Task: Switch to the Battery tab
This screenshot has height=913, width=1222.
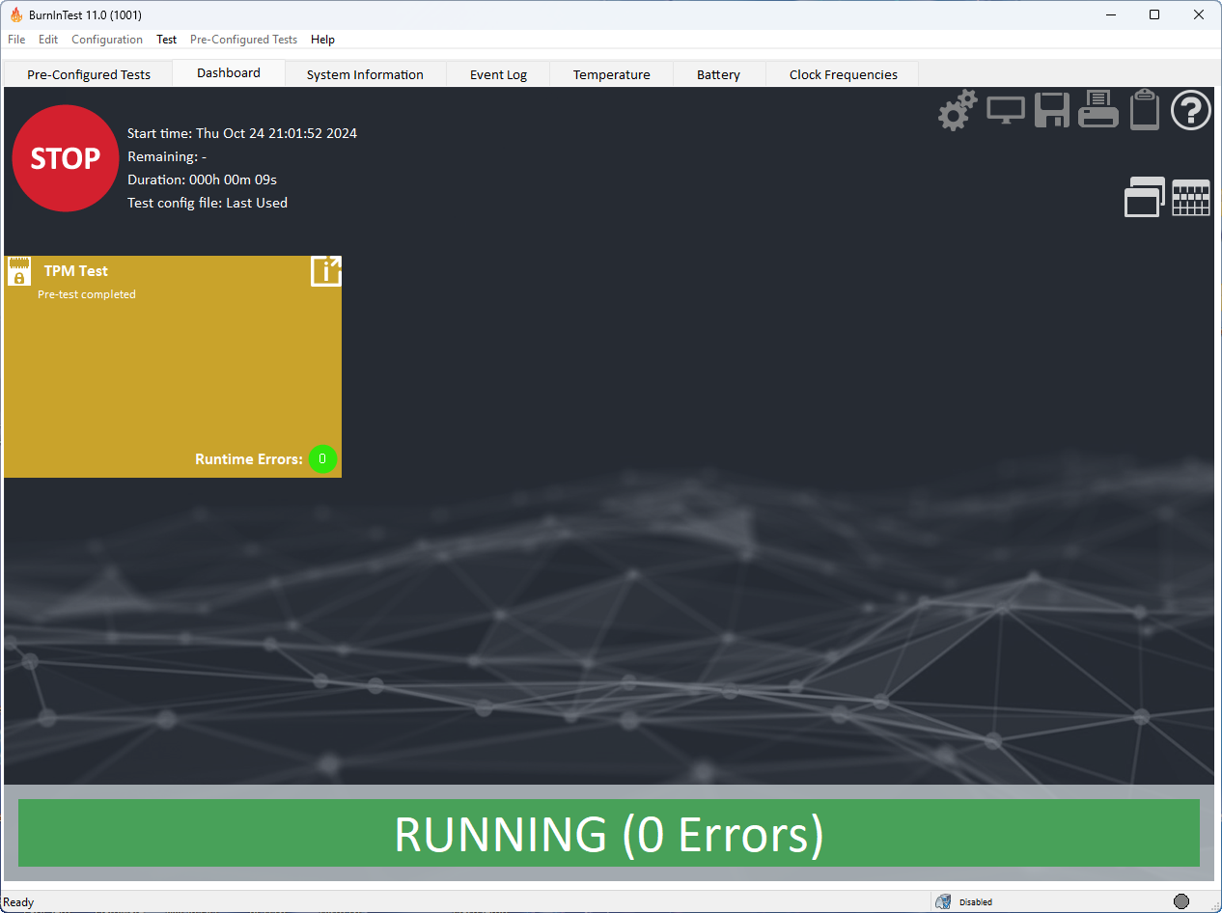Action: [718, 74]
